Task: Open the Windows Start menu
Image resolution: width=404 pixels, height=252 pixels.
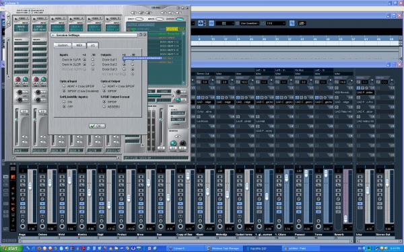Action: [x=11, y=249]
